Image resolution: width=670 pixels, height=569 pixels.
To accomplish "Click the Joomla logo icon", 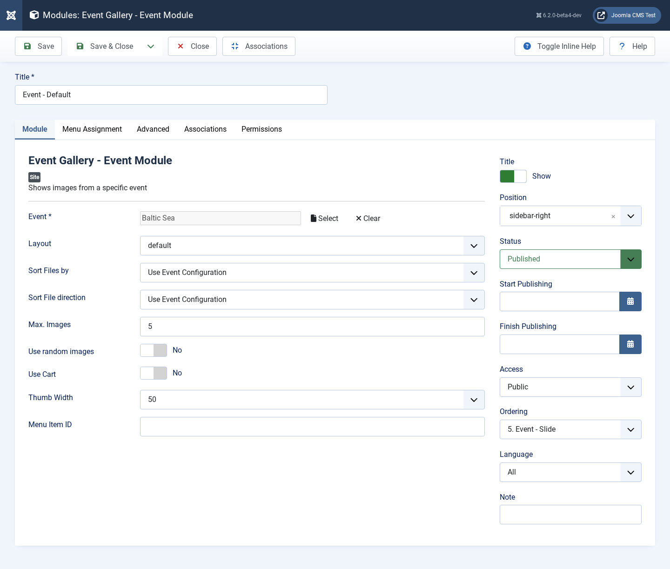I will [11, 15].
